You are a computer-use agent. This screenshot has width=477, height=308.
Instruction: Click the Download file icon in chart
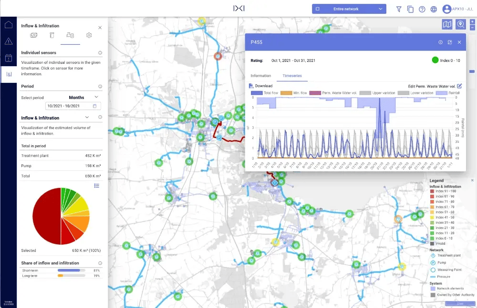(251, 86)
